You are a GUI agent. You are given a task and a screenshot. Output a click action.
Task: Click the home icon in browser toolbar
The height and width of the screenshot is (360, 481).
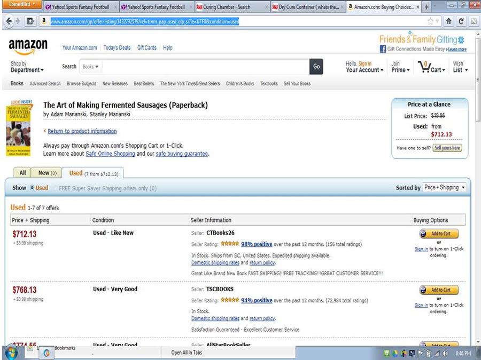click(449, 22)
